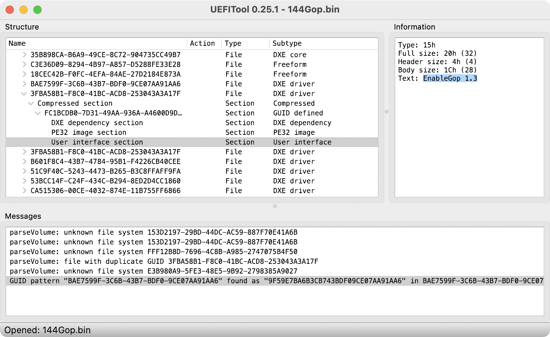Viewport: 550px width, 337px height.
Task: Click the "Header size: 4h (4)" line
Action: pos(438,62)
